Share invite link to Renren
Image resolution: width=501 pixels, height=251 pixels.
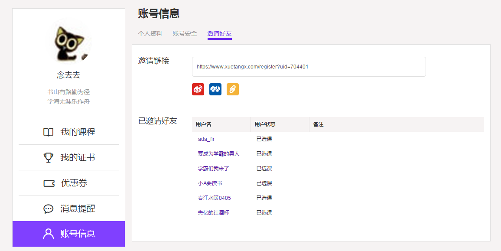coord(215,89)
